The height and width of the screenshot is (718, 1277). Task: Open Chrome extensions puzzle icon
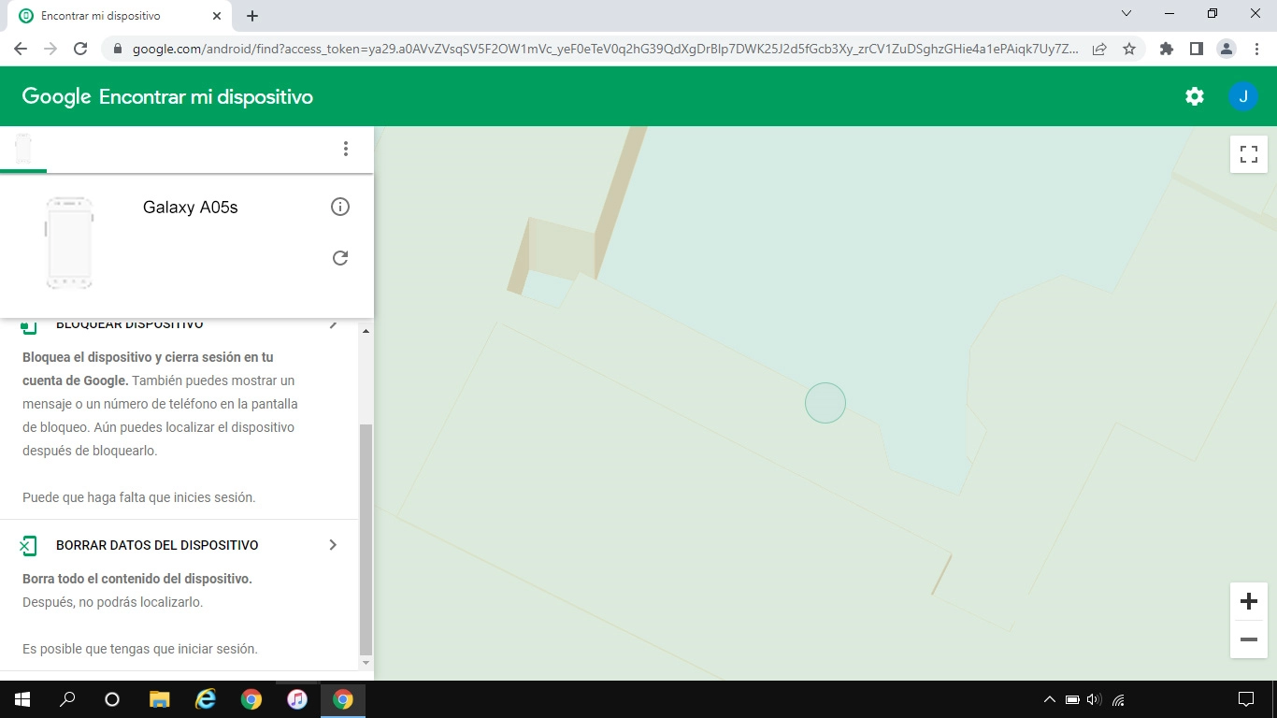(x=1166, y=48)
